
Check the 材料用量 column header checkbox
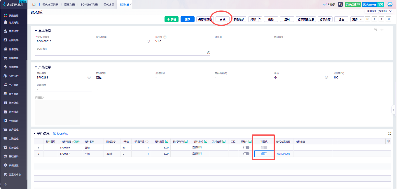[x=167, y=141]
